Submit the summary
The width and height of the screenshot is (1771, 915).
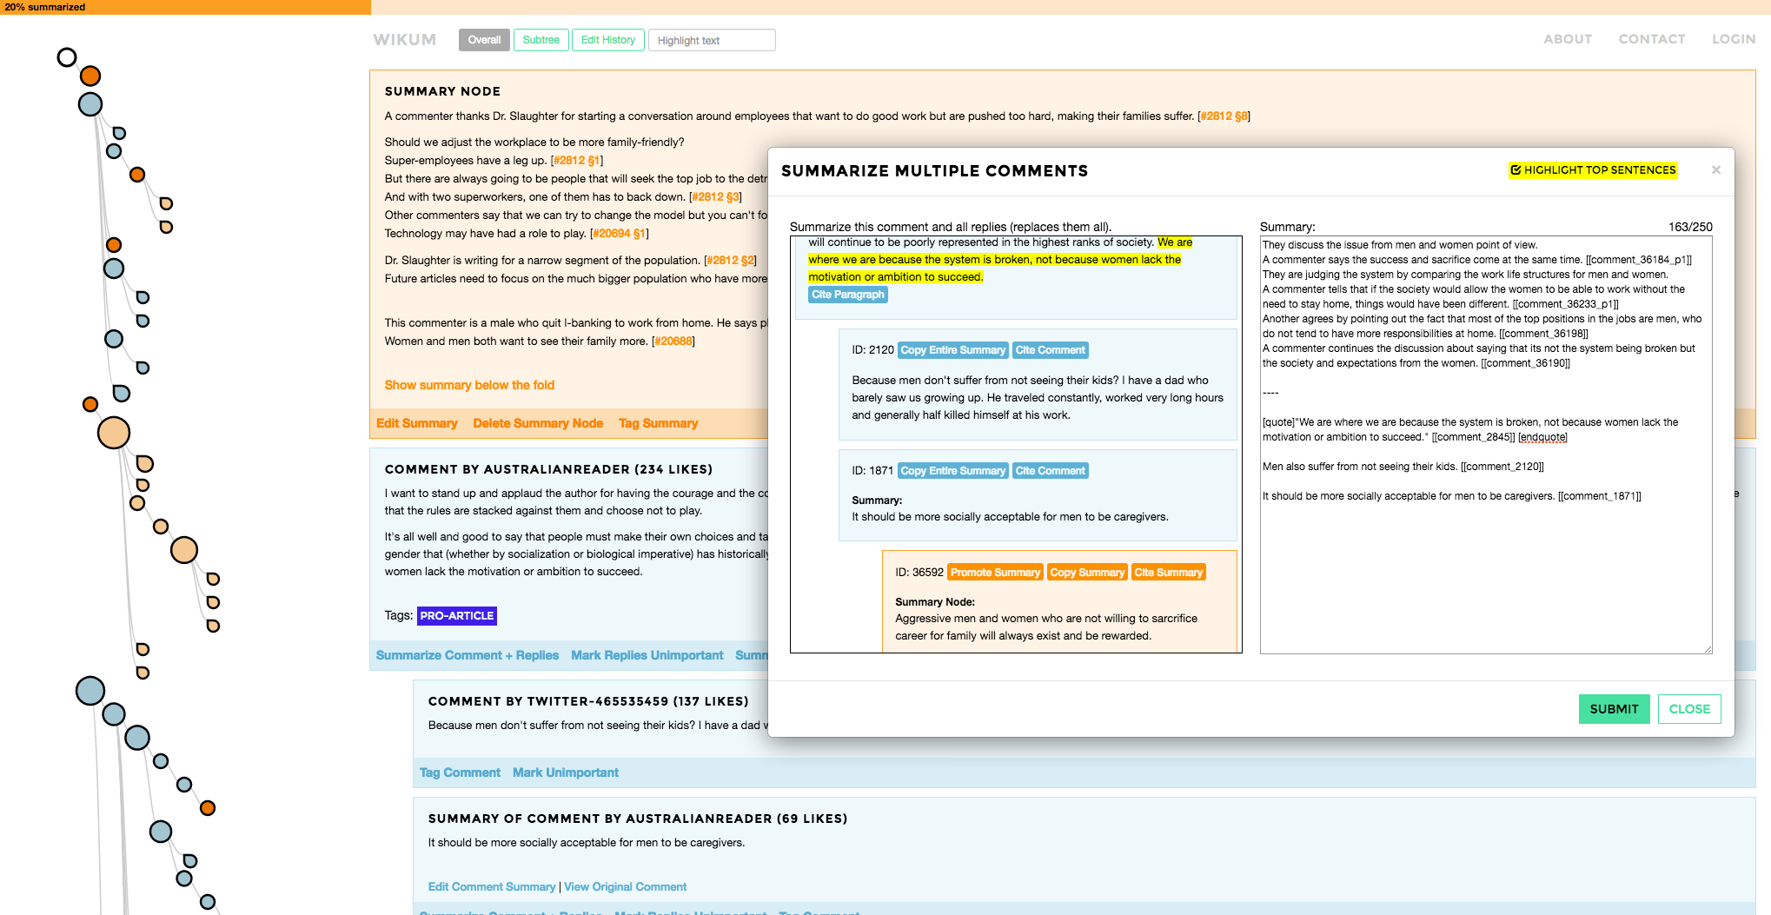(x=1614, y=709)
